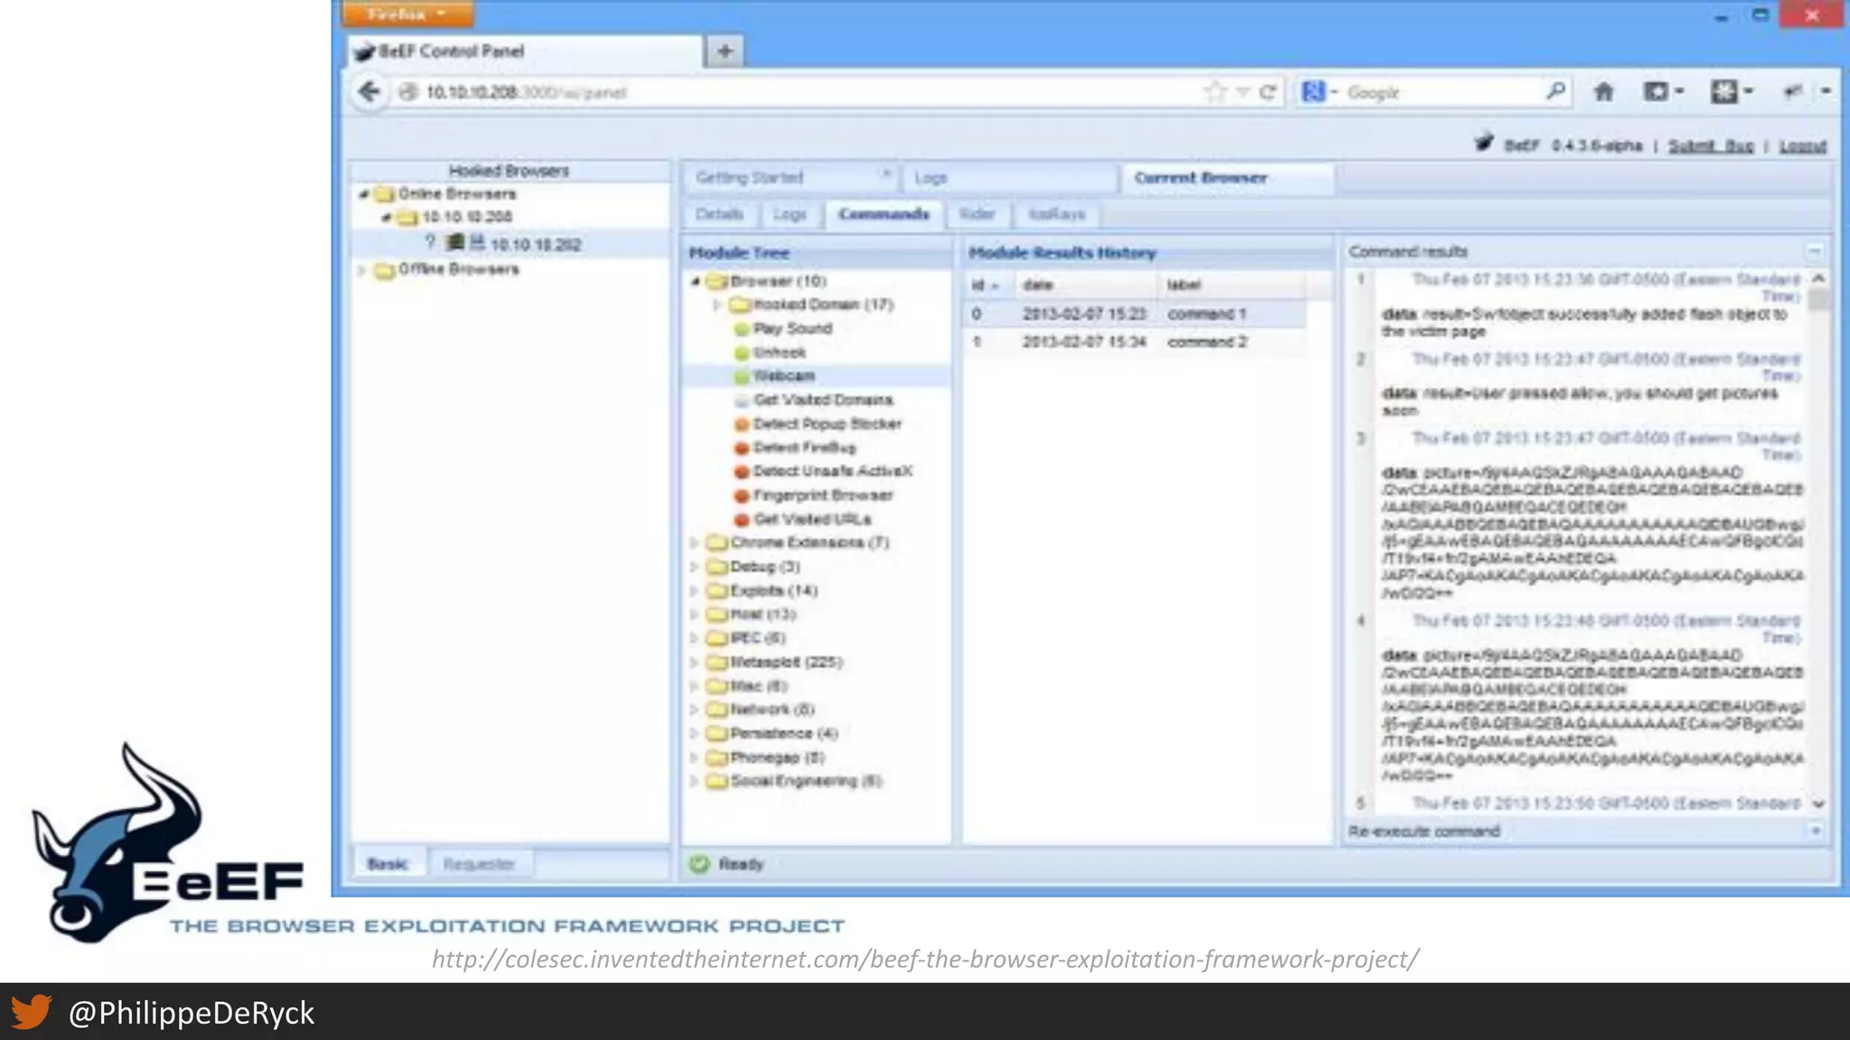Open the Firefox menu button
The height and width of the screenshot is (1040, 1850).
407,14
